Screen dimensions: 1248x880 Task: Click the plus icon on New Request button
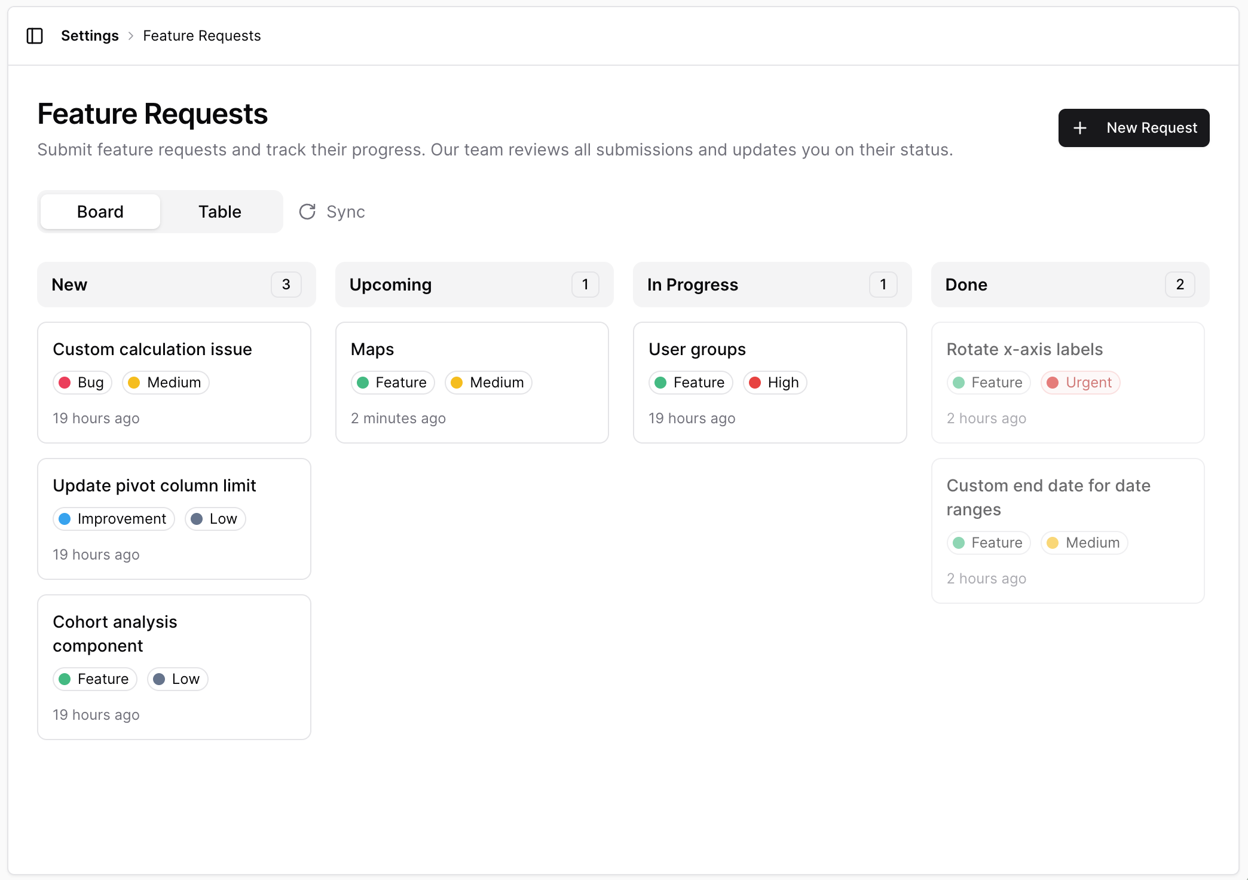tap(1080, 128)
